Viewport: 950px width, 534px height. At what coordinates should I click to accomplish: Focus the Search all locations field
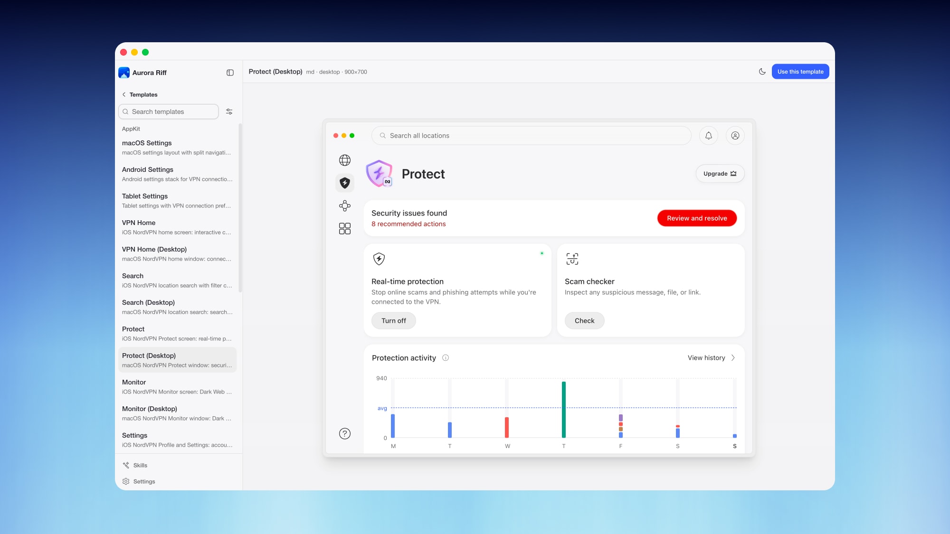pyautogui.click(x=531, y=136)
